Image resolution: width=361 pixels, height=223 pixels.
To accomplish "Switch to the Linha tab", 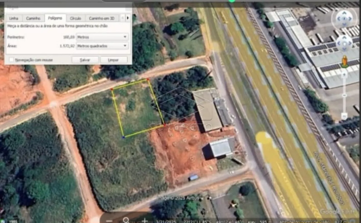I will coord(14,18).
